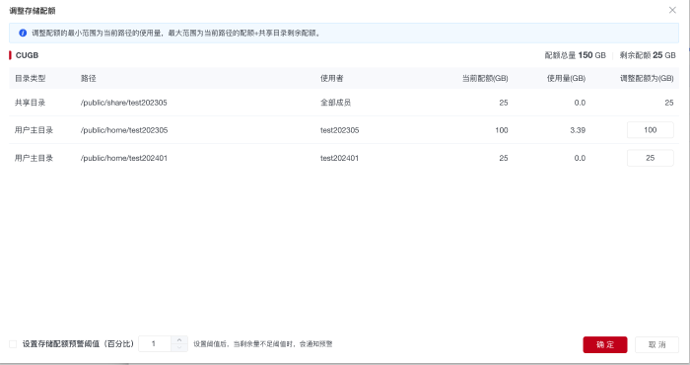Click the 3.39 usage value
This screenshot has height=365, width=690.
pos(578,130)
